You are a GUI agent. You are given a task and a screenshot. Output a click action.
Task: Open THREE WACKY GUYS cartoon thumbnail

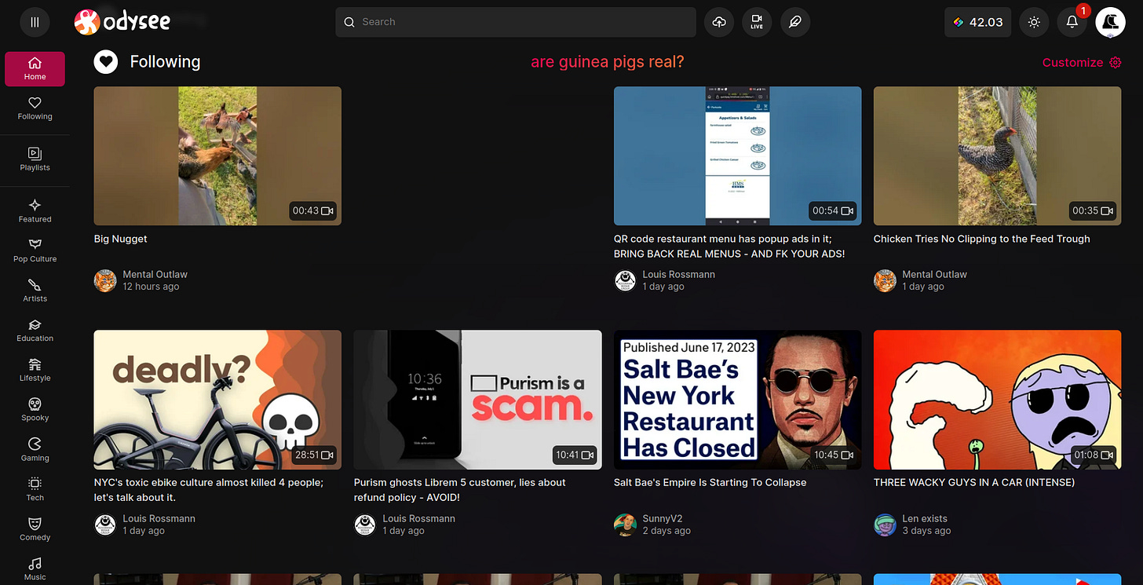997,400
